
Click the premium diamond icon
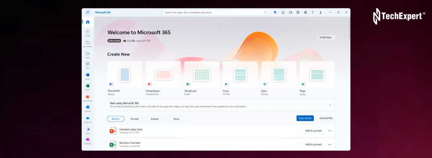point(275,12)
